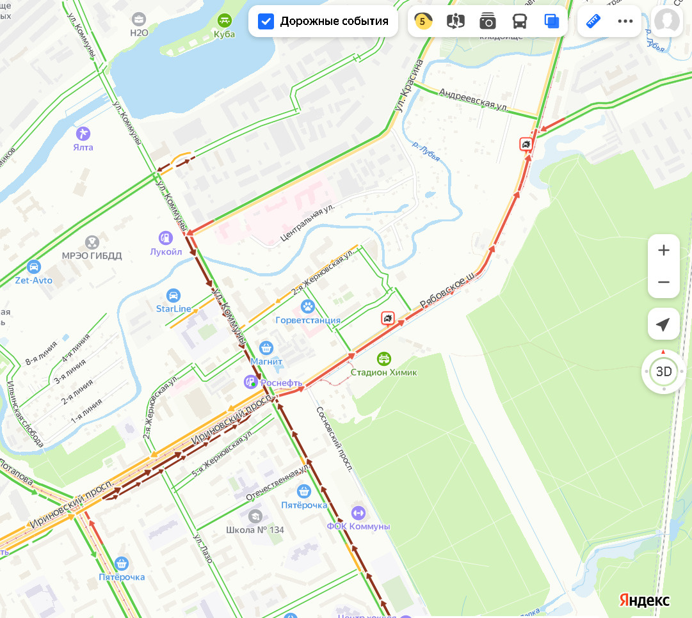Zoom in with the plus button
Image resolution: width=692 pixels, height=618 pixels.
[x=663, y=250]
